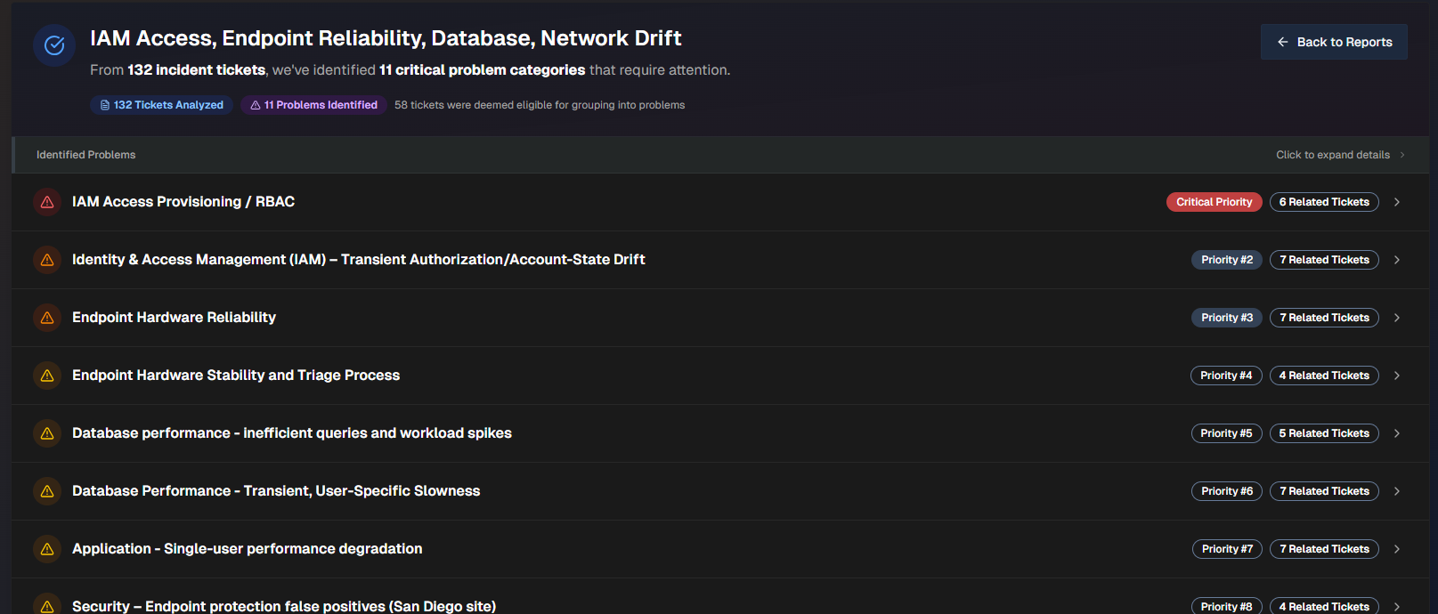Click warning icon for Endpoint Hardware Stability and Triage
Image resolution: width=1438 pixels, height=614 pixels.
point(47,376)
